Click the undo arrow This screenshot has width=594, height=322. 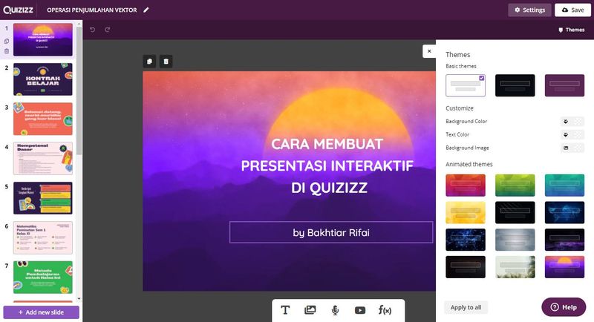(92, 30)
